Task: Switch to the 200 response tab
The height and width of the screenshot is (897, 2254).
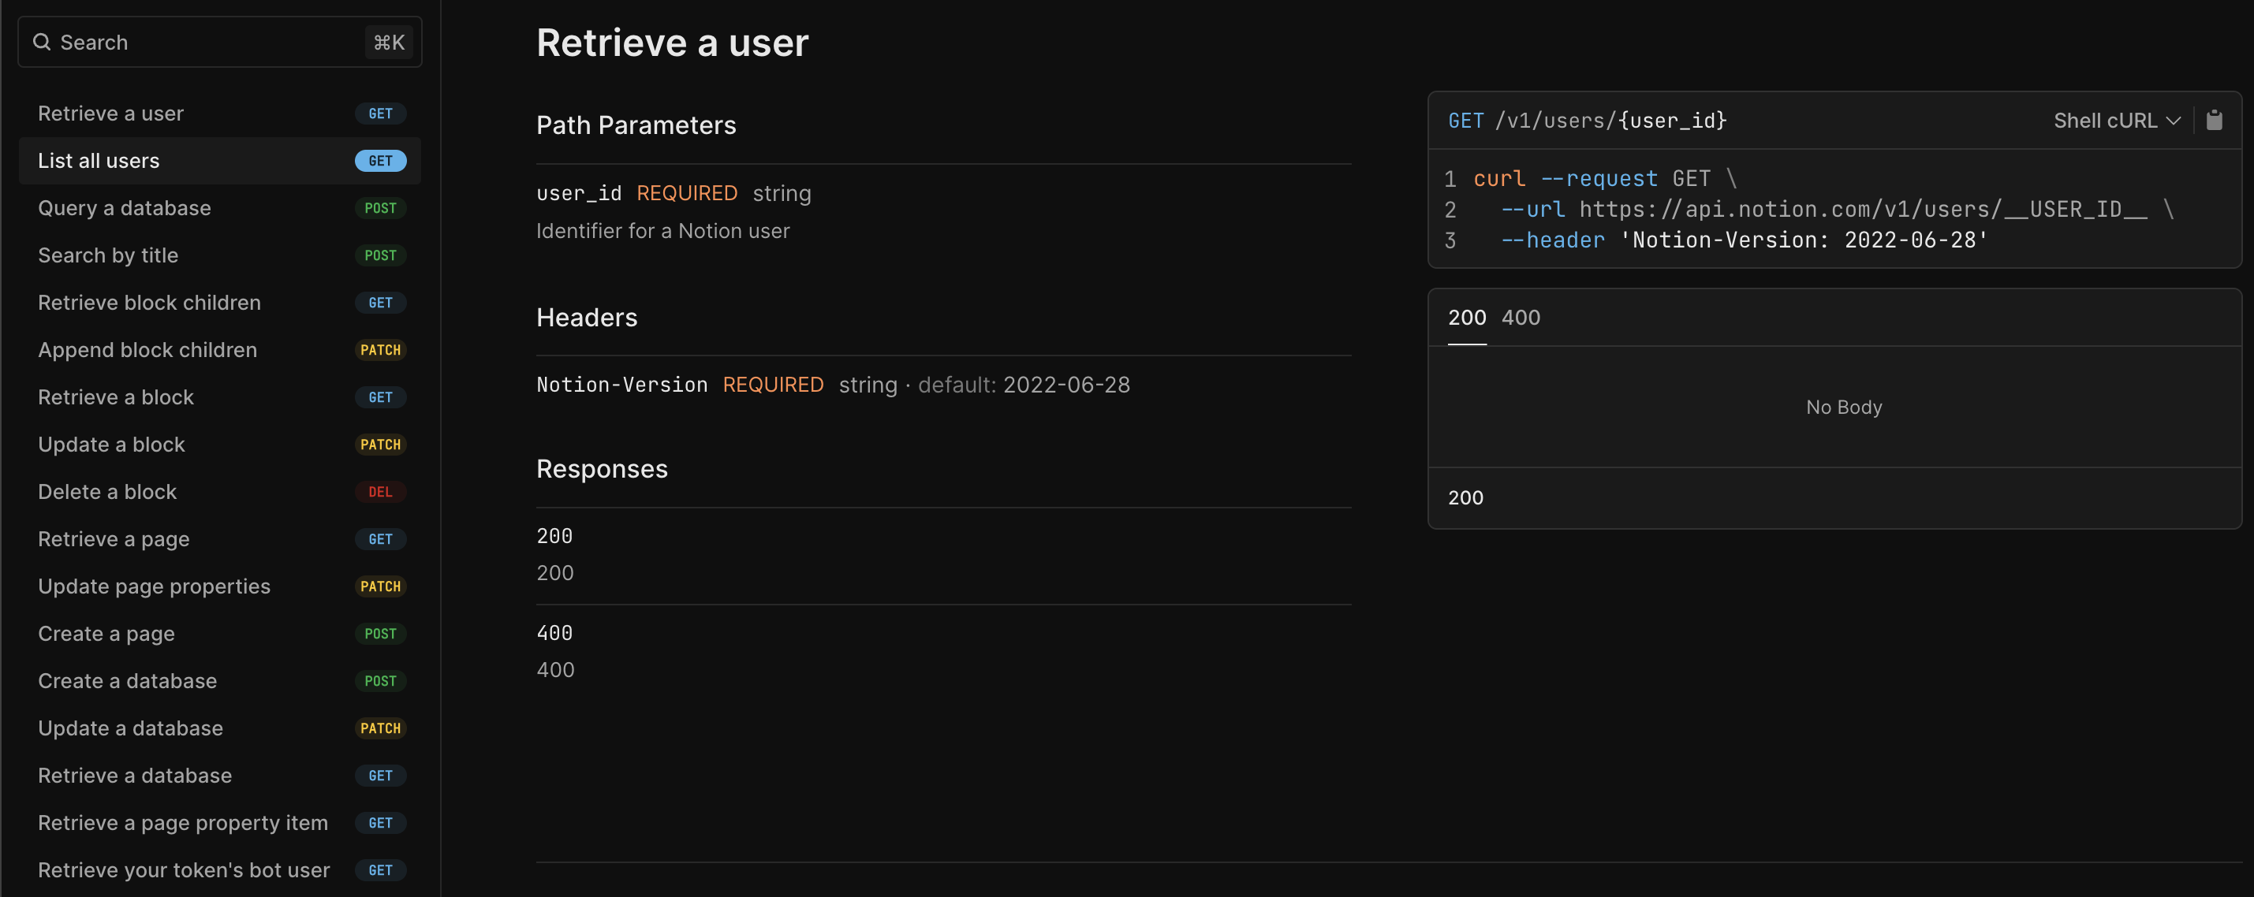Action: coord(1466,318)
